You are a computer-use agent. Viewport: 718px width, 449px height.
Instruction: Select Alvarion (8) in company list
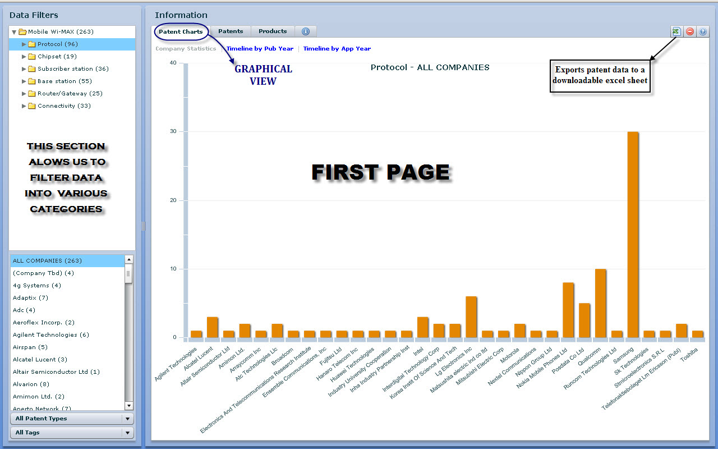click(x=31, y=384)
